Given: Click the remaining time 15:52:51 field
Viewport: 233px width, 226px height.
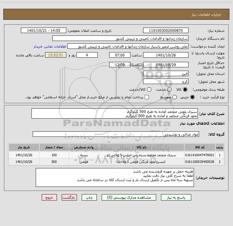Looking at the screenshot, I should click(x=56, y=55).
